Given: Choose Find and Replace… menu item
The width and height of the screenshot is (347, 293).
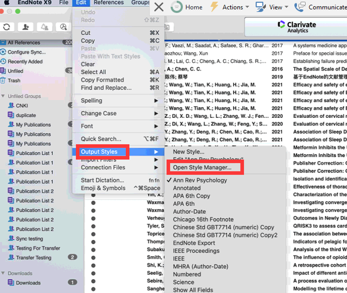Looking at the screenshot, I should coord(106,88).
